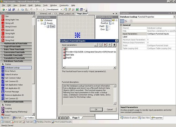This screenshot has height=127, width=176.
Task: Expand the Date/Time Functoids group
Action: tap(2, 49)
